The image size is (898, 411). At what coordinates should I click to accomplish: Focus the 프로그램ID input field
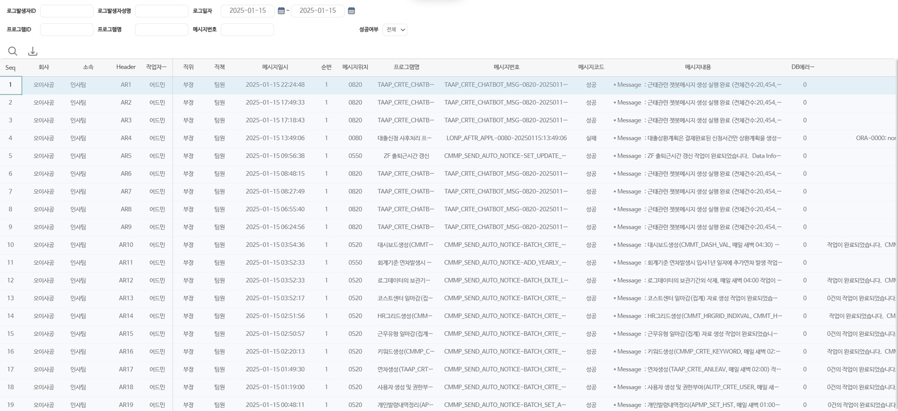click(66, 29)
